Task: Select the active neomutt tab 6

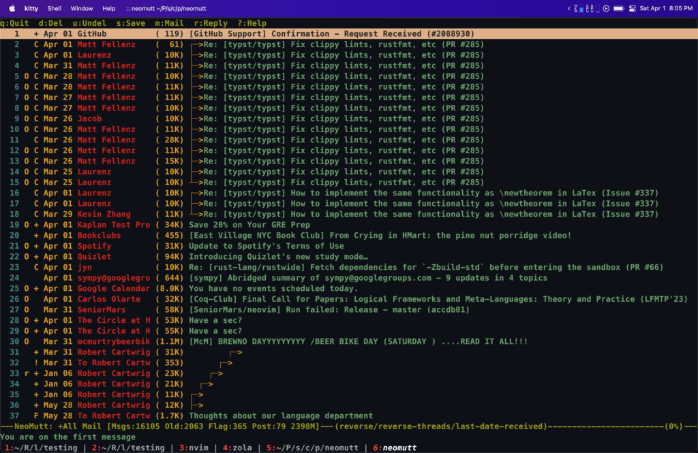Action: click(395, 448)
